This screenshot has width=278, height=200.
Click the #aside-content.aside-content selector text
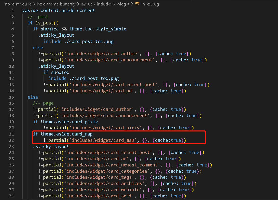tap(59, 11)
